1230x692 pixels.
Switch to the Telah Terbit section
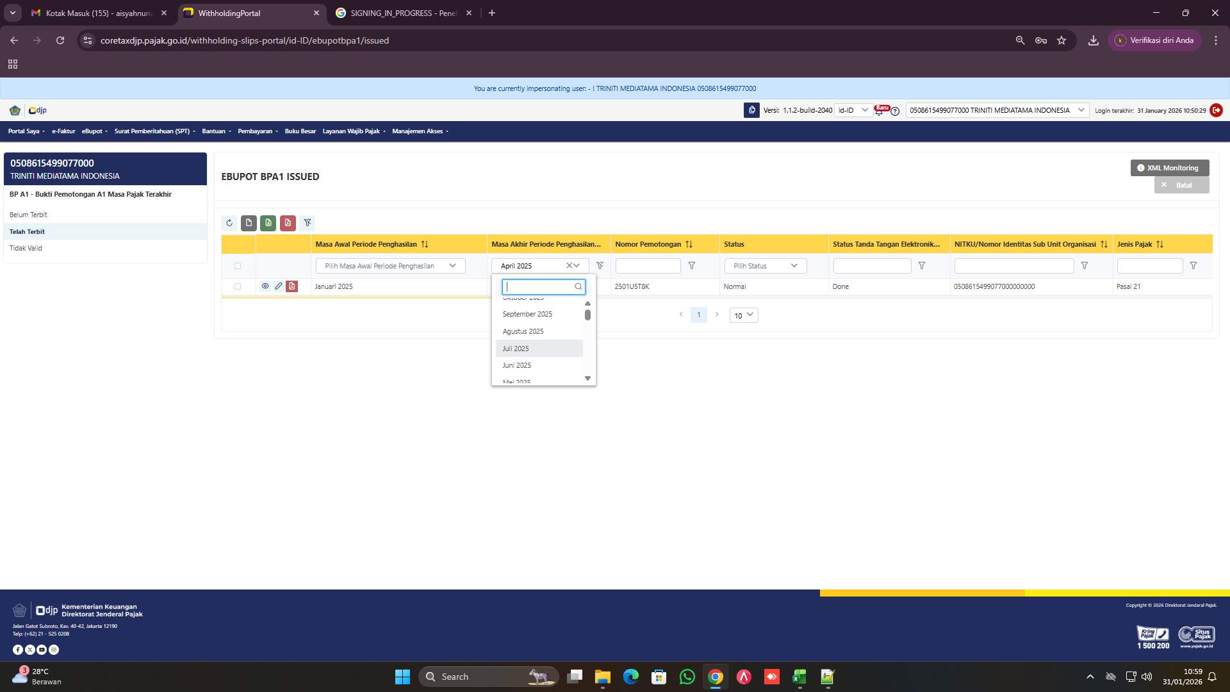28,231
